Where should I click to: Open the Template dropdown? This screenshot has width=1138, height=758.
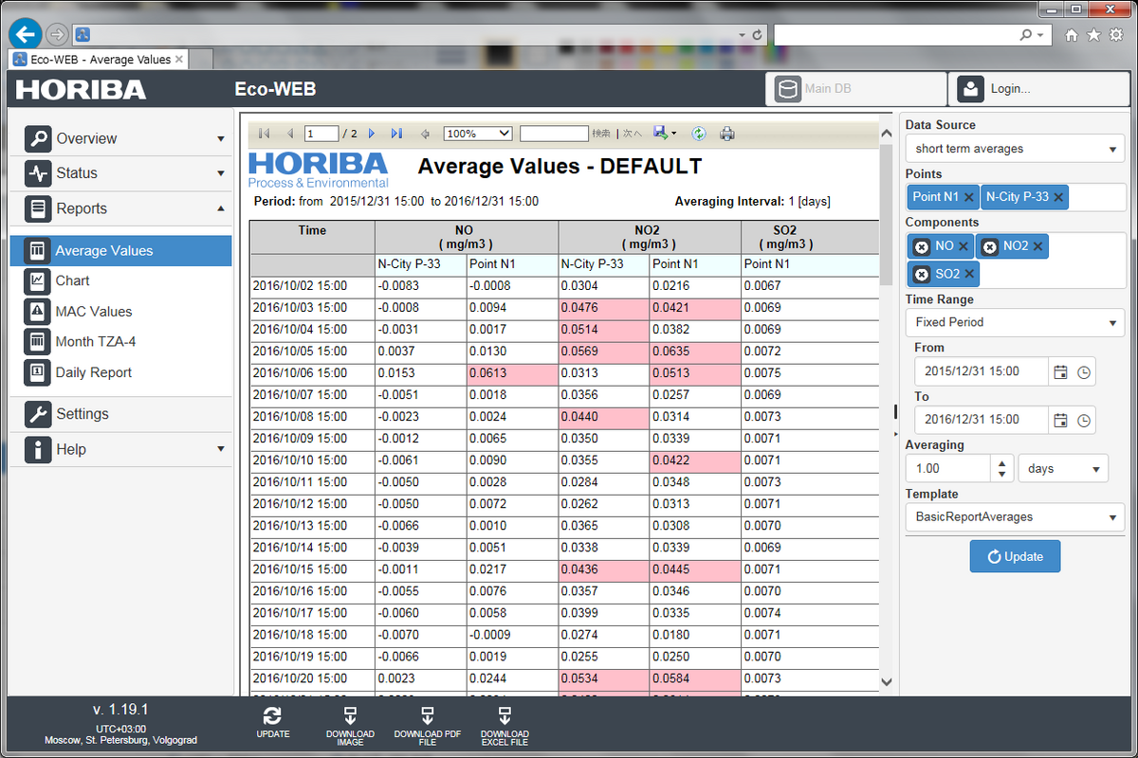click(1015, 517)
